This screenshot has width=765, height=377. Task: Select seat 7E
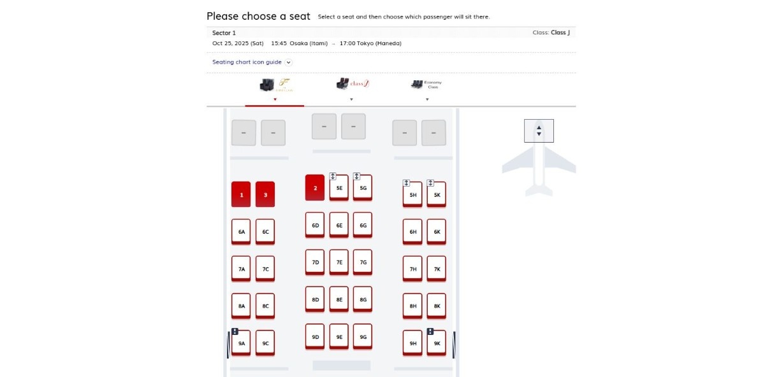point(339,262)
